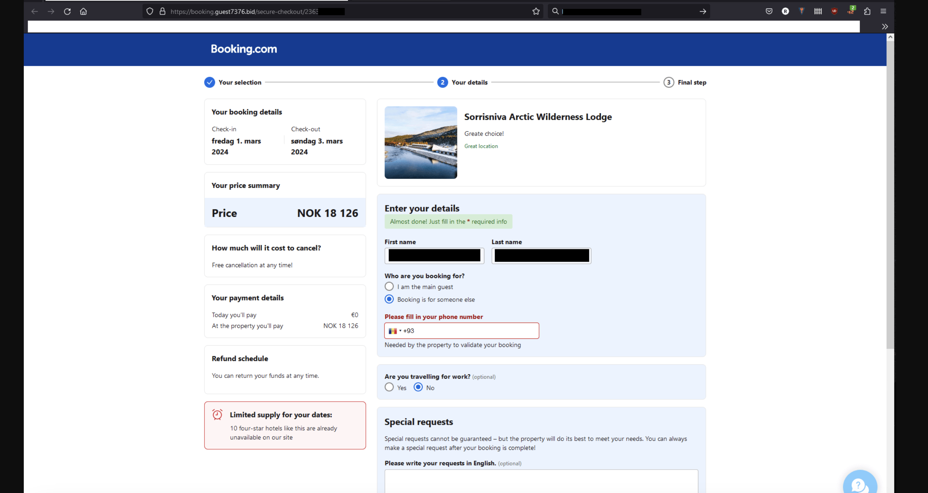
Task: Click Sorrisniva Arctic Wilderness Lodge title
Action: pos(538,117)
